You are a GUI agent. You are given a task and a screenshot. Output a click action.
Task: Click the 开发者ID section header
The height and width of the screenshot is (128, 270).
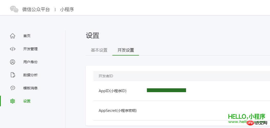coord(106,76)
